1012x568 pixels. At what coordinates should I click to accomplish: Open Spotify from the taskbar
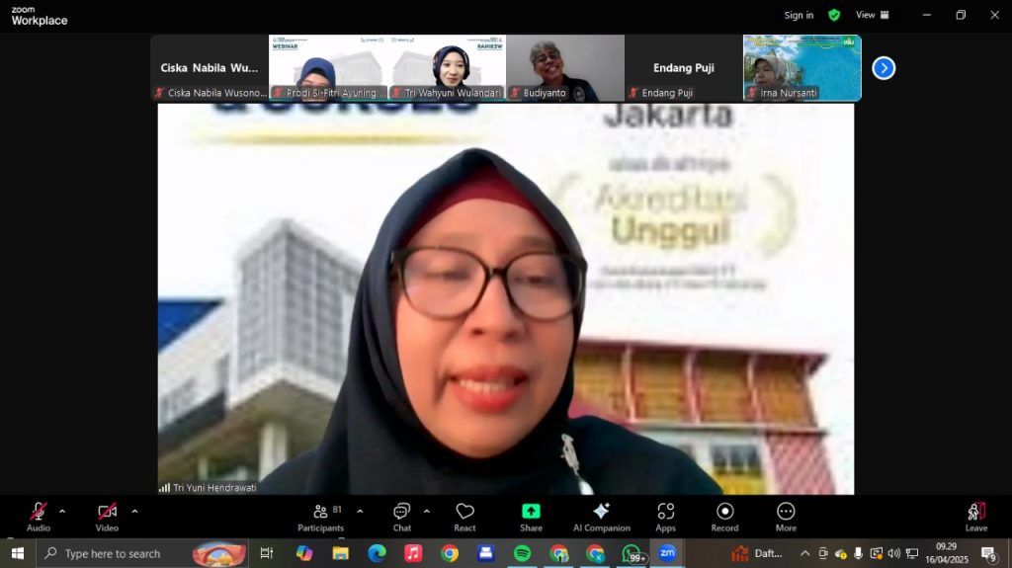click(x=522, y=553)
